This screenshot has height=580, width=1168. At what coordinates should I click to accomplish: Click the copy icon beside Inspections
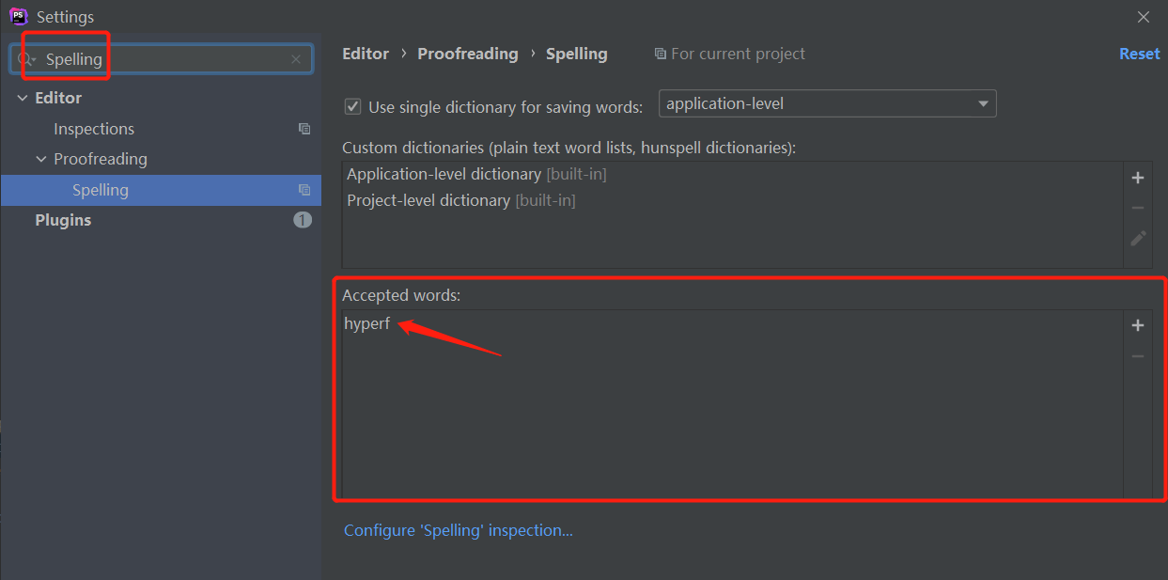pos(304,129)
